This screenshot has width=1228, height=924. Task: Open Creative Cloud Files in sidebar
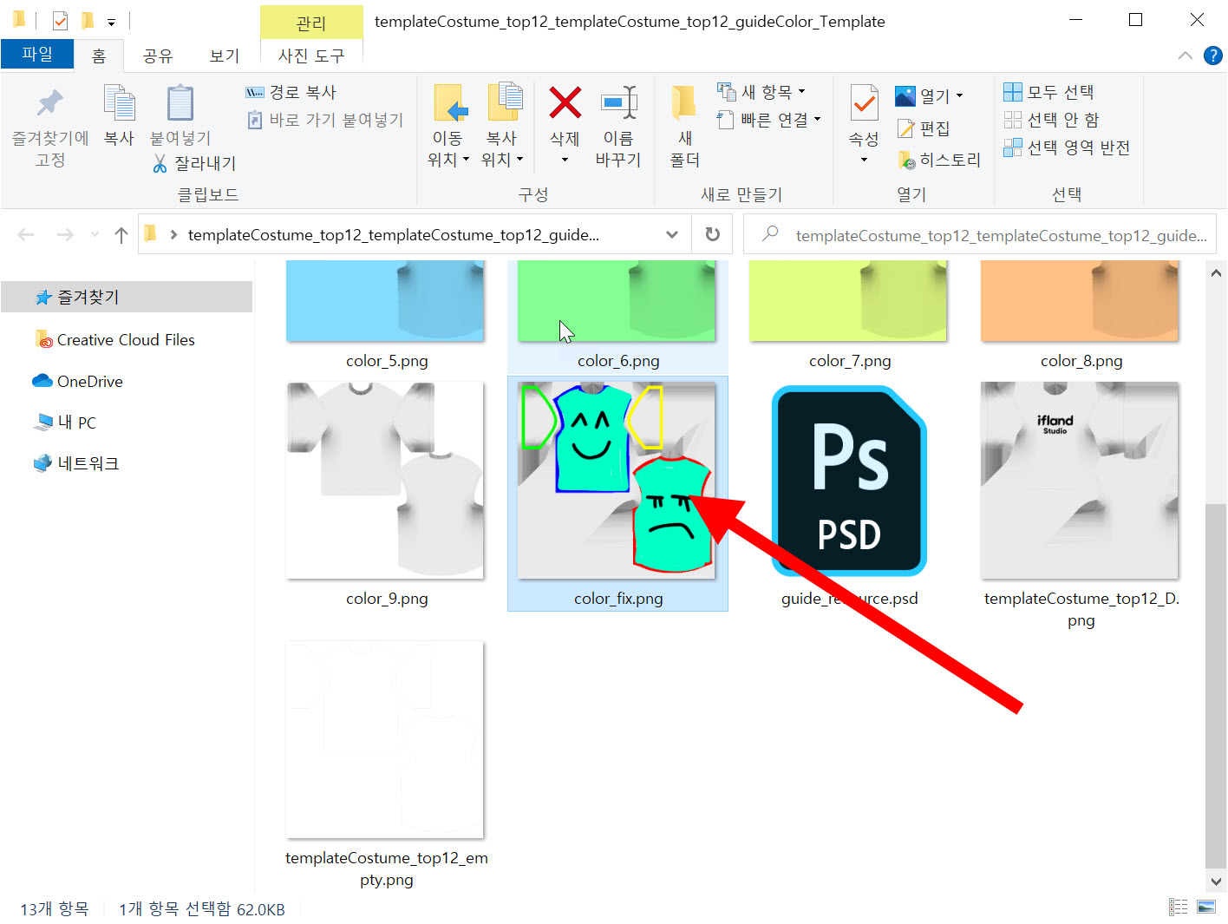127,340
